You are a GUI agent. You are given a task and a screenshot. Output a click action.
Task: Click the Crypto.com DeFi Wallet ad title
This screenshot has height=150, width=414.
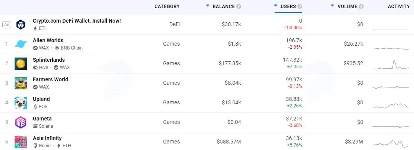coord(77,21)
